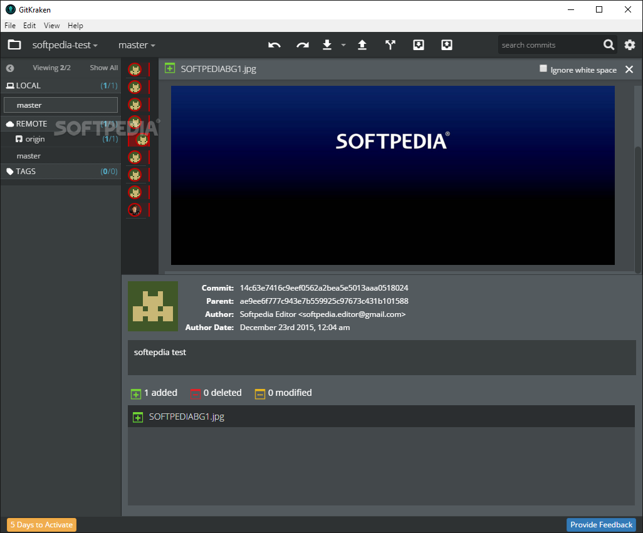Select local master branch
This screenshot has height=533, width=643.
61,105
